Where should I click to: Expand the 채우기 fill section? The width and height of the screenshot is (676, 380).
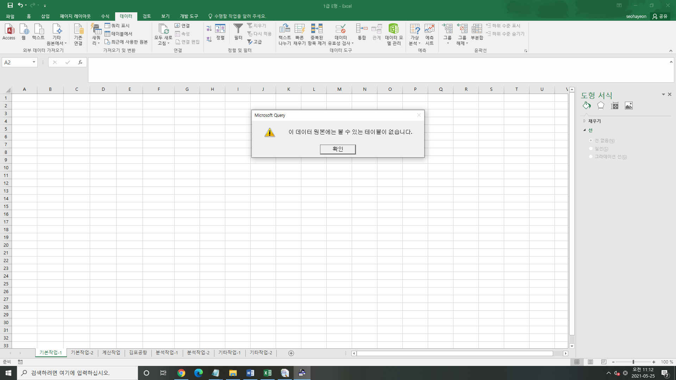tap(585, 121)
